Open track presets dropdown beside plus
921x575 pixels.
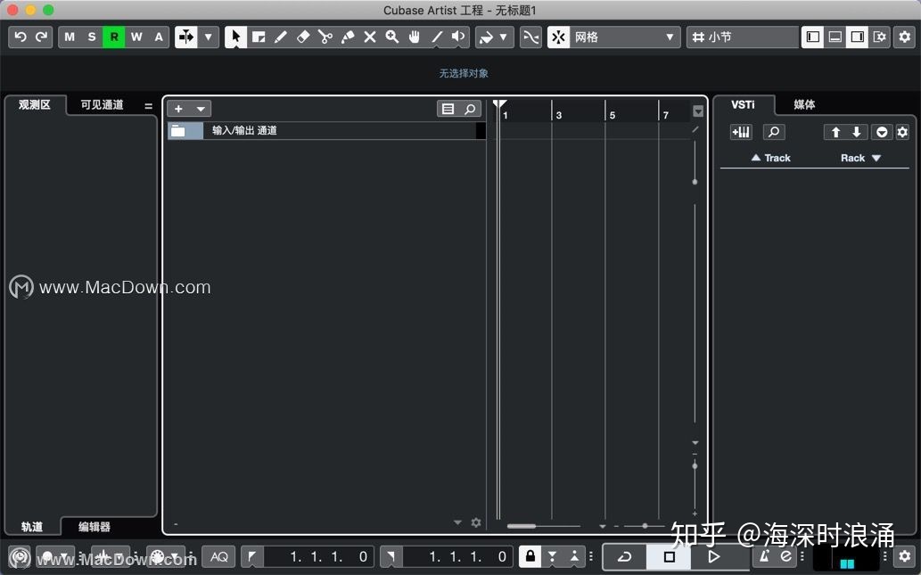pyautogui.click(x=201, y=109)
